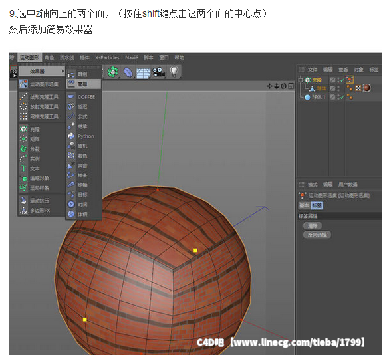Open the 插件 (Plugins) menu
Screen dimensions: 387x355
point(84,57)
